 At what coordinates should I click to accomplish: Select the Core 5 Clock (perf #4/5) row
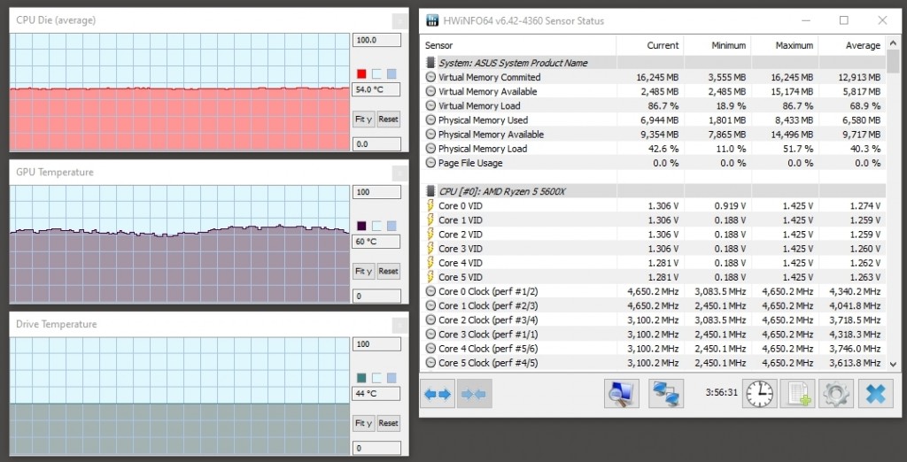653,363
